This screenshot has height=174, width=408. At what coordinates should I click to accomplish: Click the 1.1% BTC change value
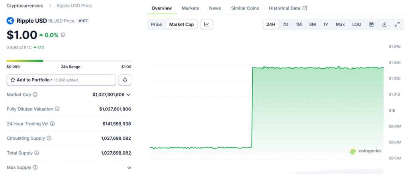(x=41, y=47)
